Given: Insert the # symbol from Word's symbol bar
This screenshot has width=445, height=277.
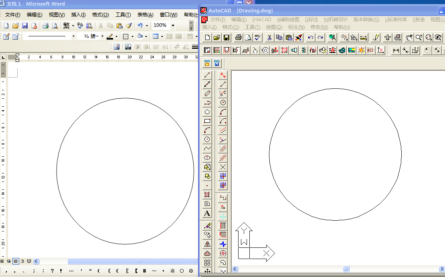Looking at the screenshot, I should [x=144, y=271].
